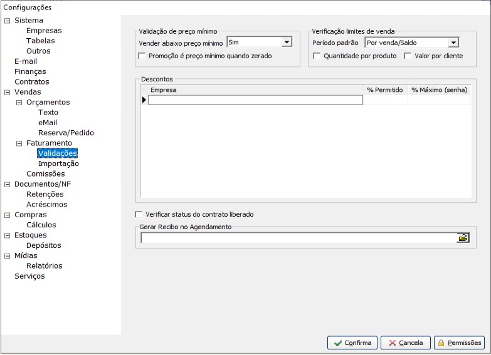Click the folder browse icon in Gerar Recibo
491x355 pixels.
point(463,238)
